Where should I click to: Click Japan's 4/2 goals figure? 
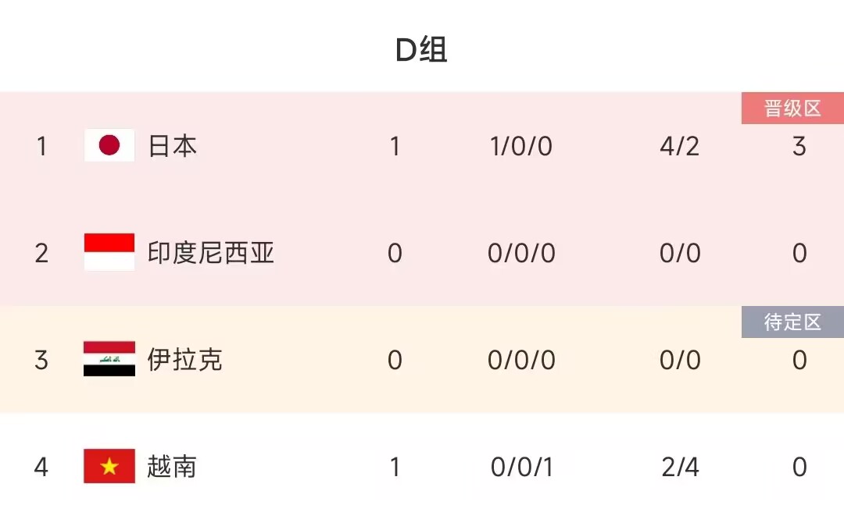coord(679,146)
